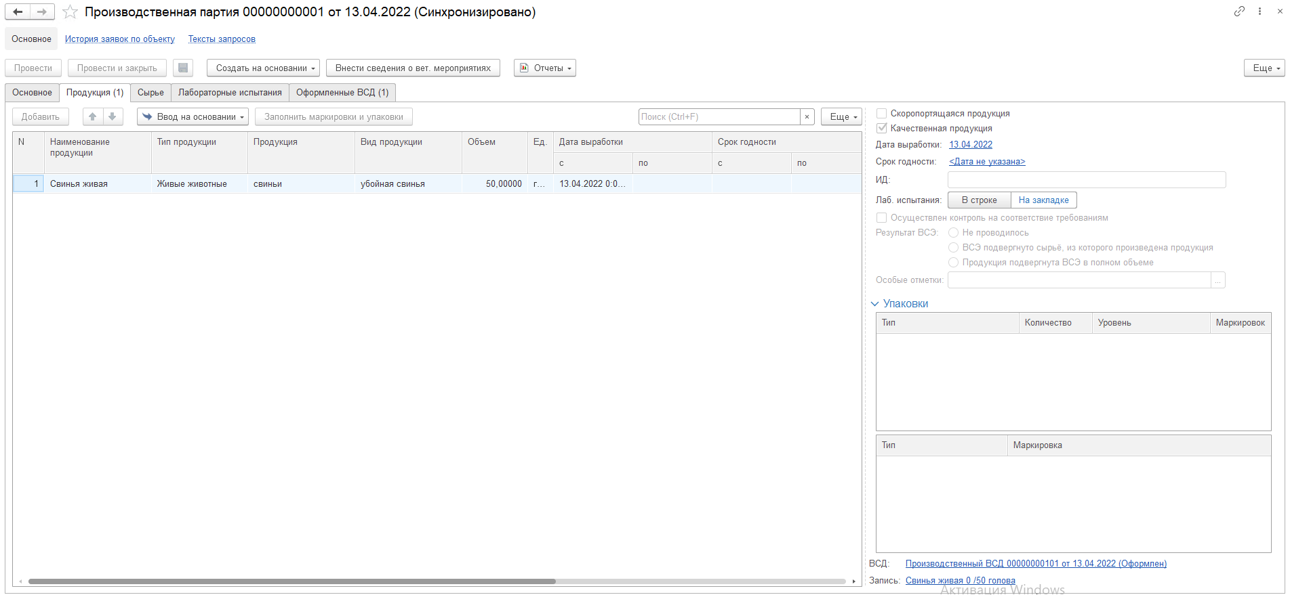1290x595 pixels.
Task: Toggle Скоропортящаяся продукция checkbox
Action: point(882,114)
